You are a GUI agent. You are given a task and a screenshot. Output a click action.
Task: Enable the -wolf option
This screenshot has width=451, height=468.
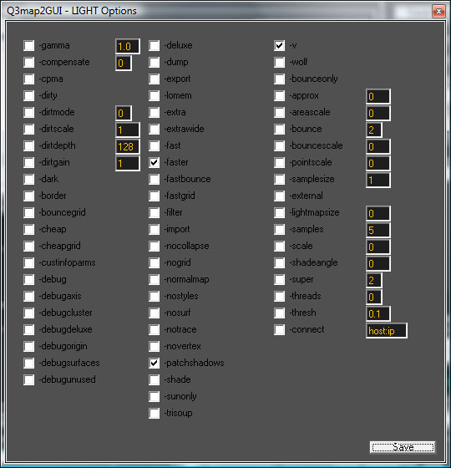pos(280,63)
